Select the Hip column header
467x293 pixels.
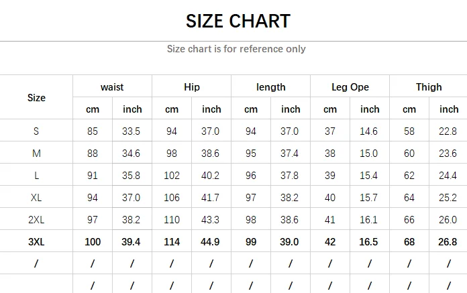click(x=192, y=87)
